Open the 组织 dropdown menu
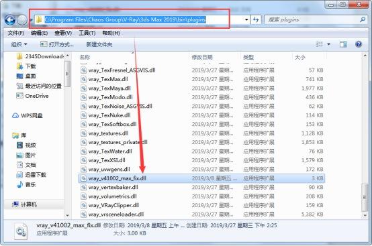Viewport: 372px width, 246px height. click(19, 44)
